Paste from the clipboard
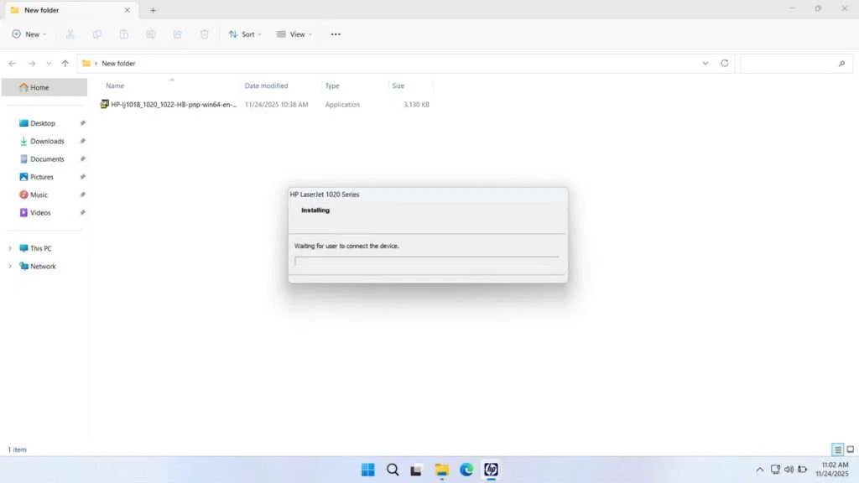859x483 pixels. [x=123, y=34]
